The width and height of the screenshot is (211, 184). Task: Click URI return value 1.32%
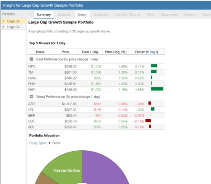point(140,110)
